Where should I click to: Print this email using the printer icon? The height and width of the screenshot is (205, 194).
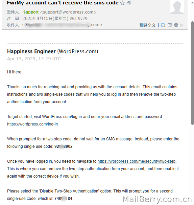click(176, 25)
